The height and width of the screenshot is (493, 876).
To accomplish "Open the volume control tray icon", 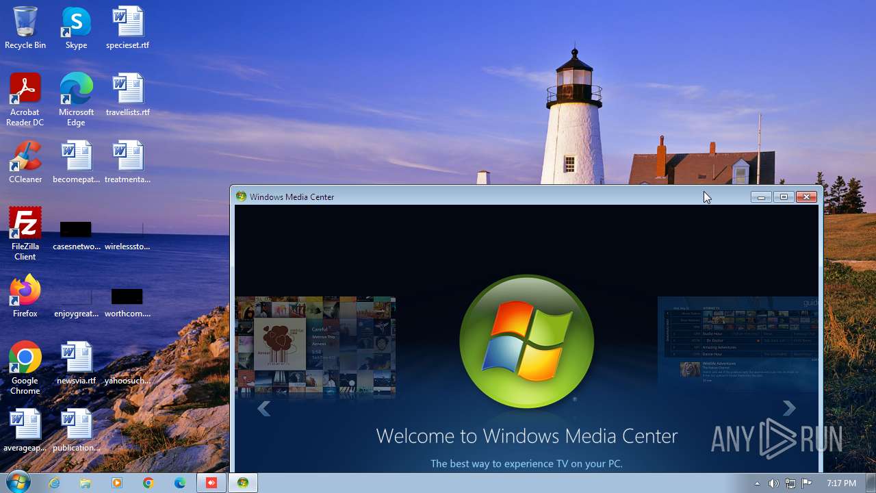I will coord(773,483).
